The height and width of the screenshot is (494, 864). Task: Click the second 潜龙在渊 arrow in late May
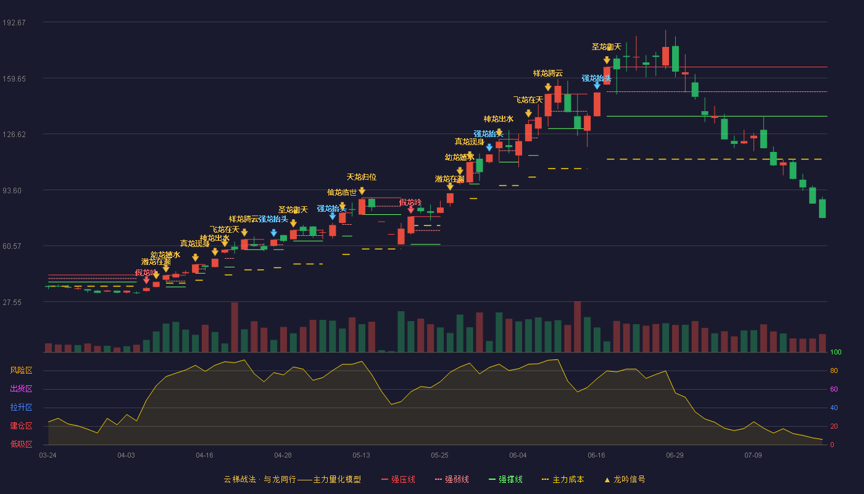pos(450,186)
